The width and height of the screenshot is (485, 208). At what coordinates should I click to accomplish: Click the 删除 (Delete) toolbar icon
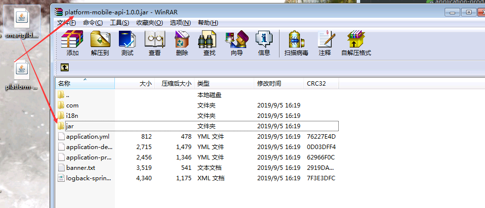(182, 40)
